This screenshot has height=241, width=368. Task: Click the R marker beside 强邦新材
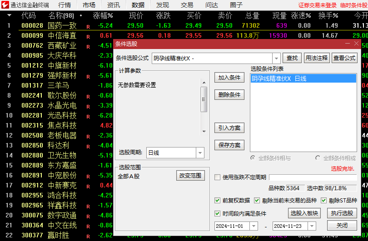88,77
